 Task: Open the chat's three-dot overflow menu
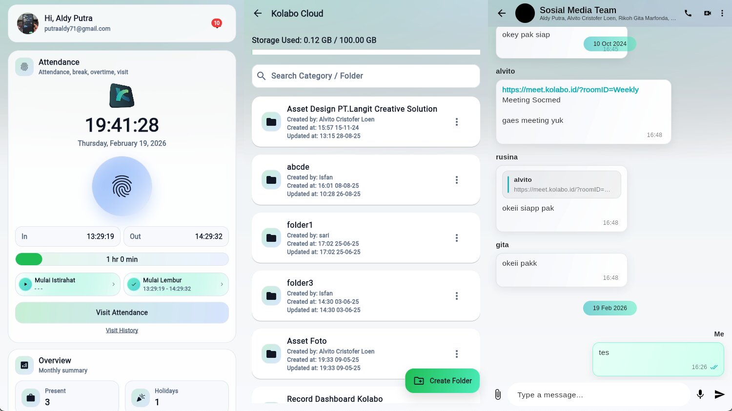[x=722, y=13]
